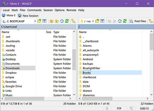Refresh the remote panel

pyautogui.click(x=125, y=21)
